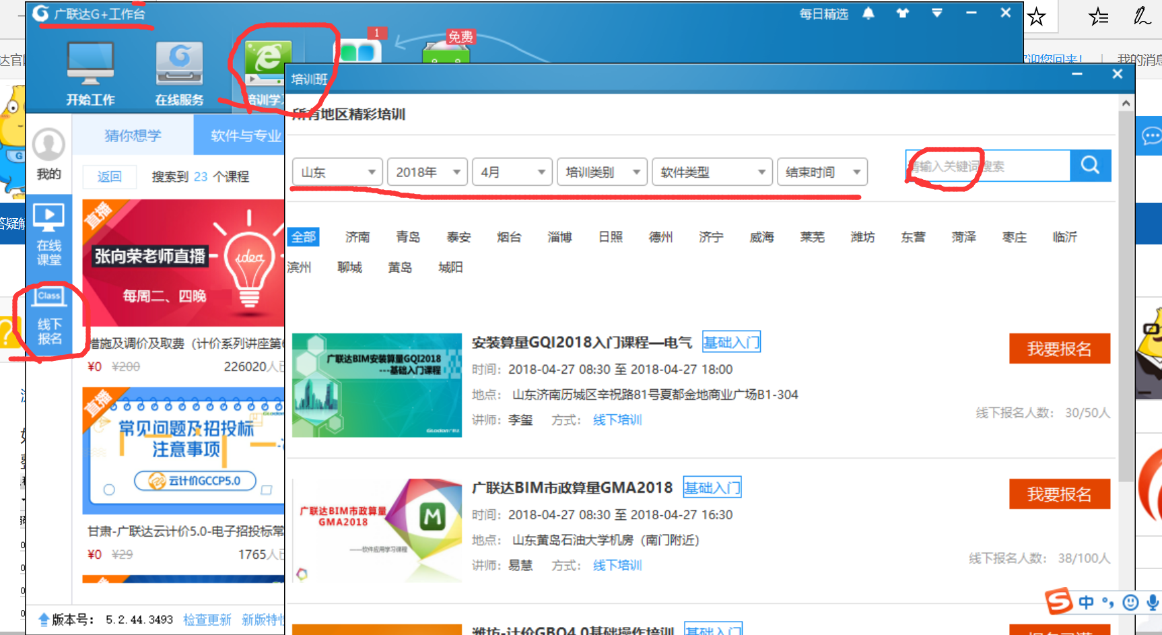The image size is (1162, 635).
Task: Click the 检查更新 link
Action: click(x=207, y=620)
